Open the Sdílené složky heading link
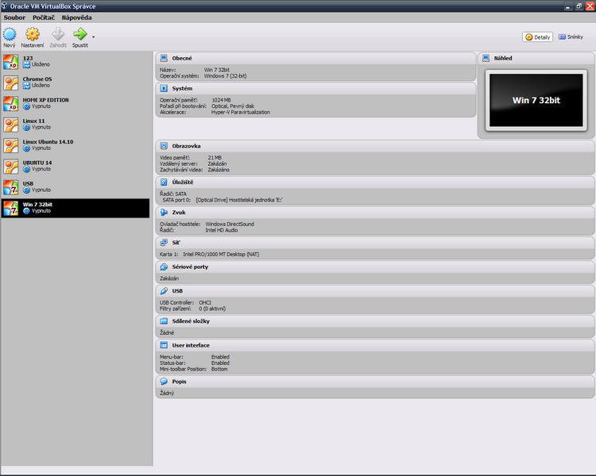Viewport: 596px width, 476px height. (x=191, y=321)
